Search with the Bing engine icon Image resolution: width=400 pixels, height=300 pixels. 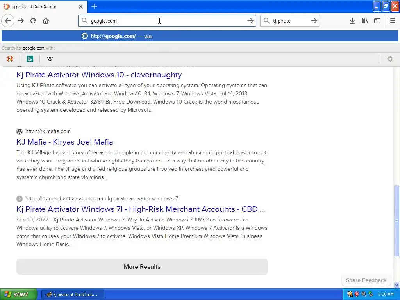pos(30,59)
